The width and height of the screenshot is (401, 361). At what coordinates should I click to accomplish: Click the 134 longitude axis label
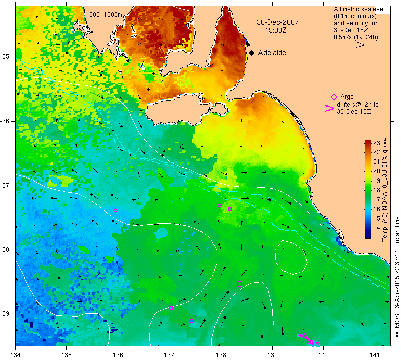pyautogui.click(x=16, y=355)
